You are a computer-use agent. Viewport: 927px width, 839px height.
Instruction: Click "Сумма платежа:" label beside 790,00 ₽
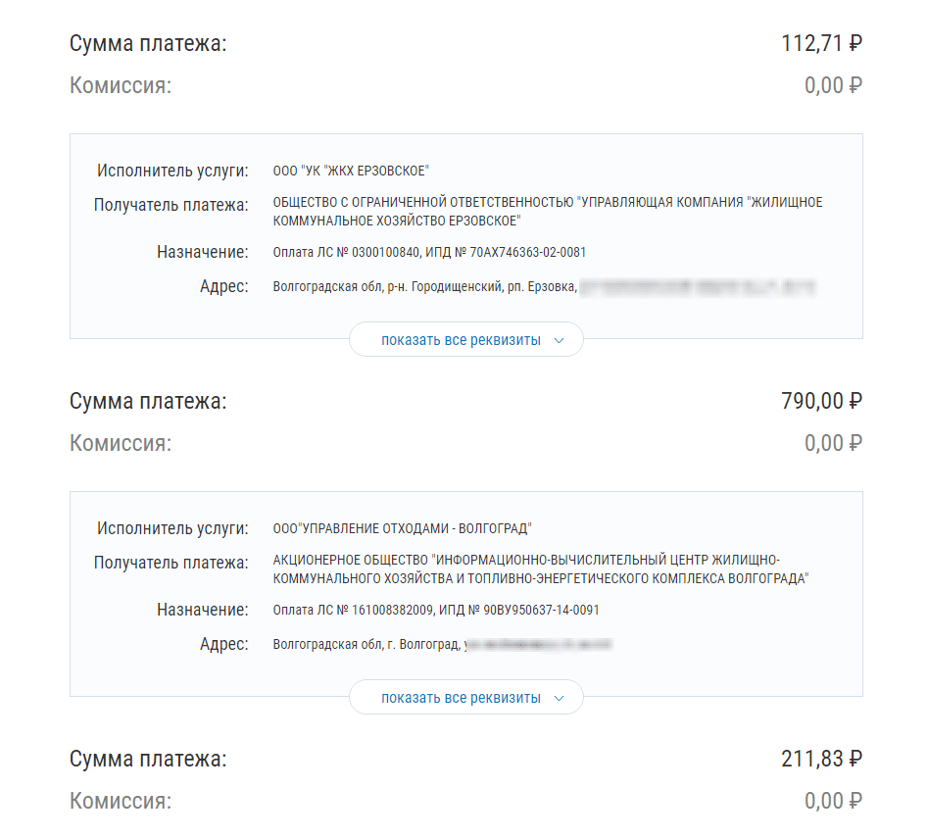click(x=148, y=402)
